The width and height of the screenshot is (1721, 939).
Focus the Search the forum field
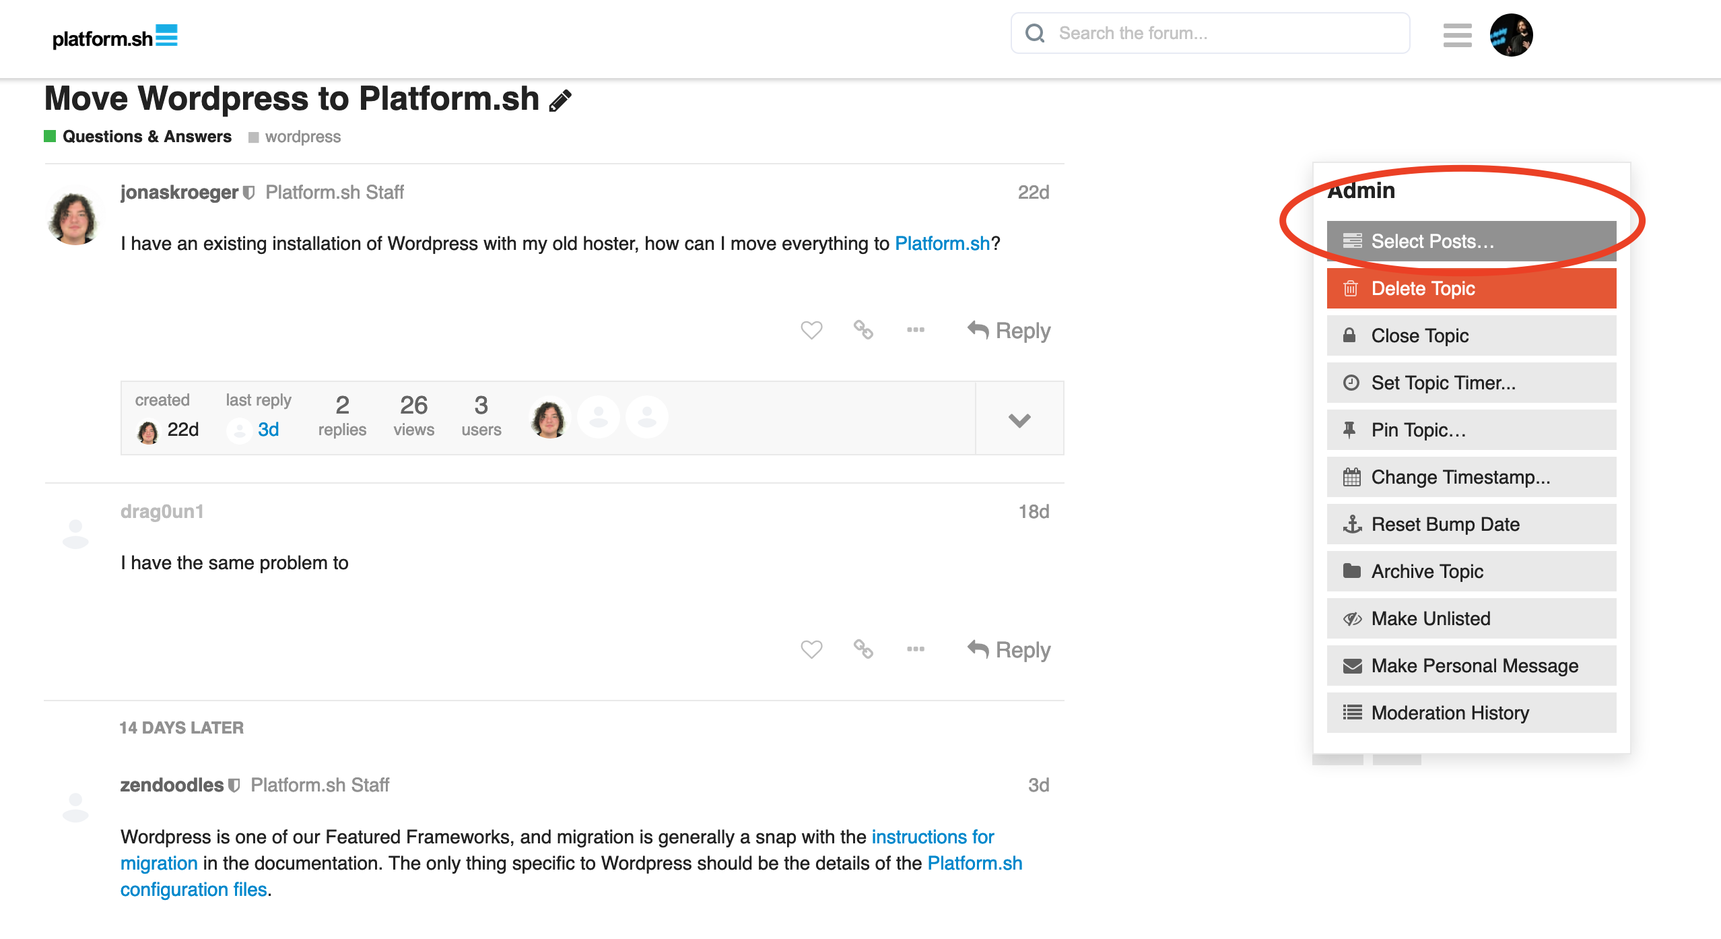point(1210,33)
